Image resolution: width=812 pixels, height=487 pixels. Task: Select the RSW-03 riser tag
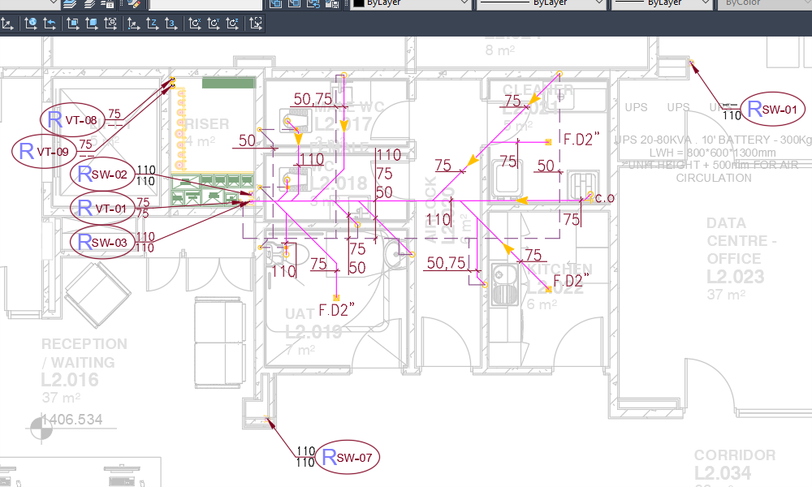pos(102,242)
